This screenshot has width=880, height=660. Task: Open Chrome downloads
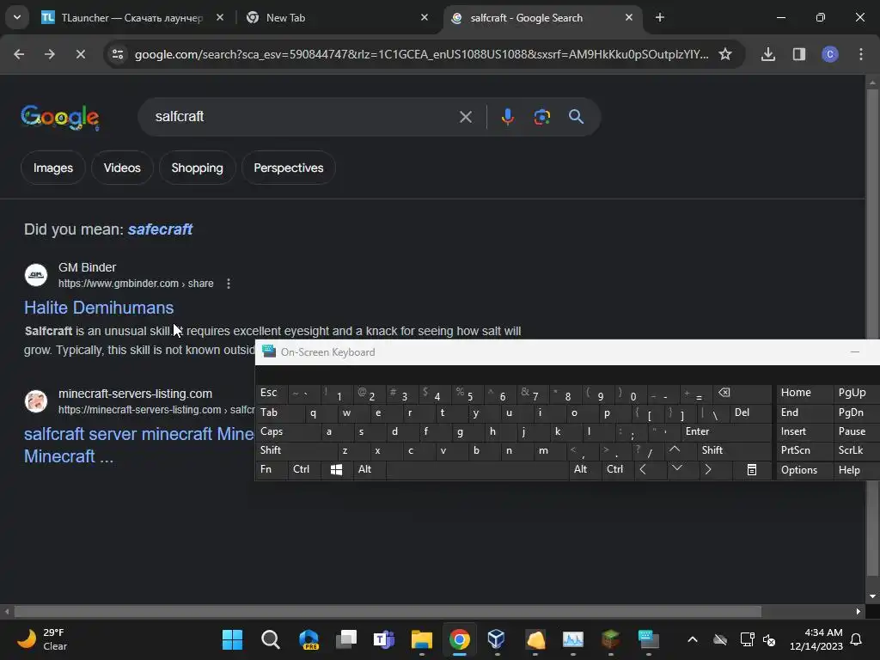coord(768,54)
